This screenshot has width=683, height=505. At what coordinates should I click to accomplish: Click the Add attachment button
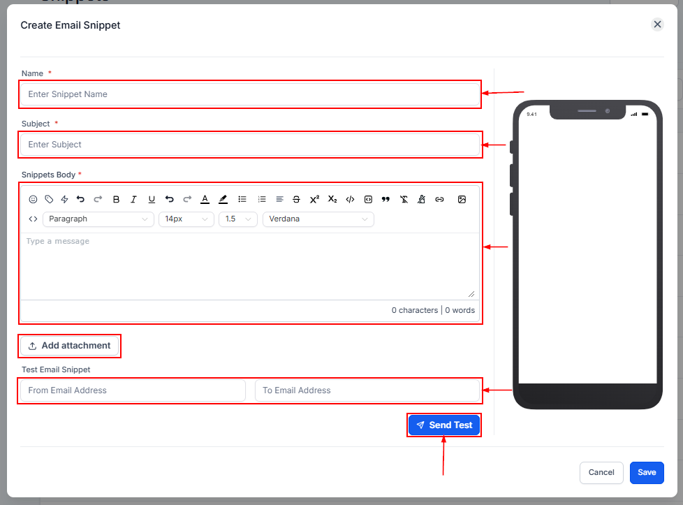[70, 346]
